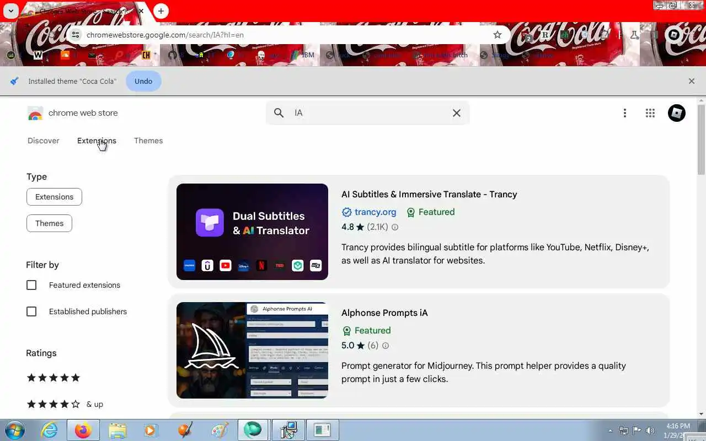
Task: Open the web store three-dot menu
Action: click(625, 113)
